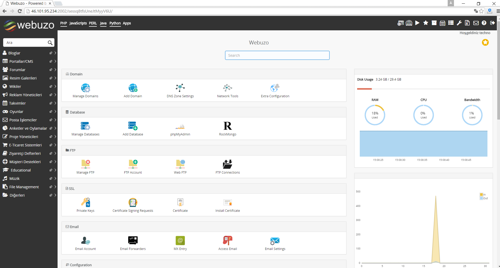Click the list rows icon in top toolbar
The height and width of the screenshot is (268, 500).
point(451,23)
